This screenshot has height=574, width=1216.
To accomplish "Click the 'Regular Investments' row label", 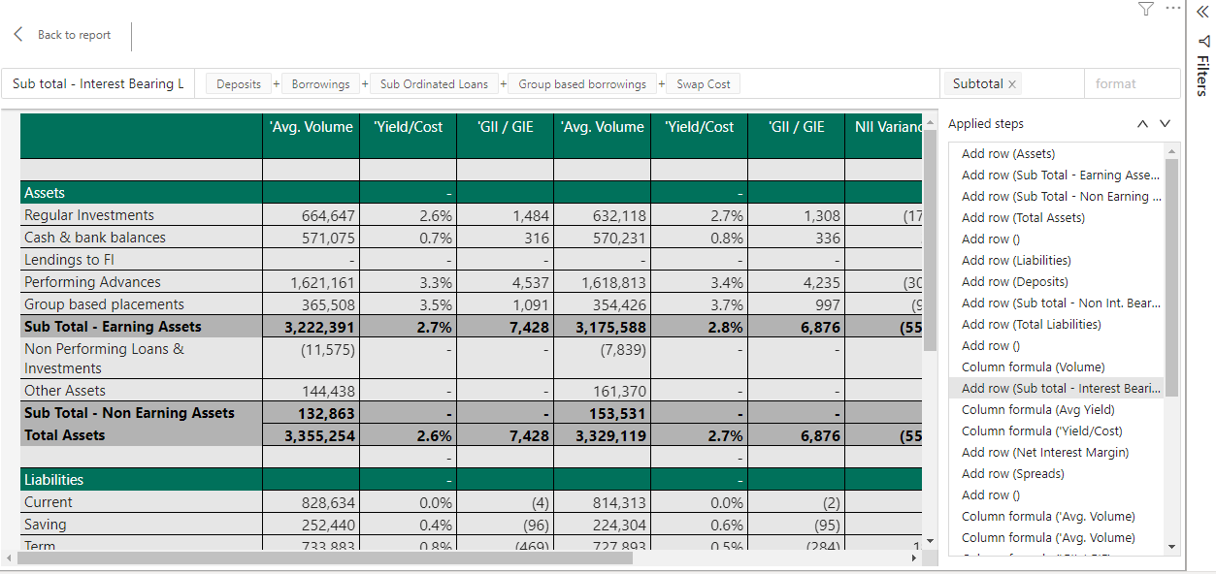I will coord(89,215).
